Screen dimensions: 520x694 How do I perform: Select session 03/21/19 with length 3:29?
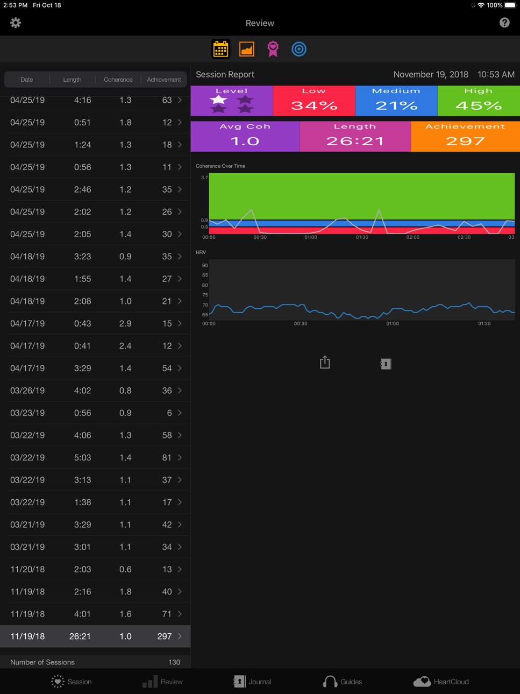pyautogui.click(x=95, y=525)
